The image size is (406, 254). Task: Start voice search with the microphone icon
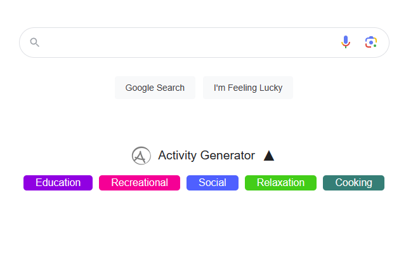coord(346,42)
